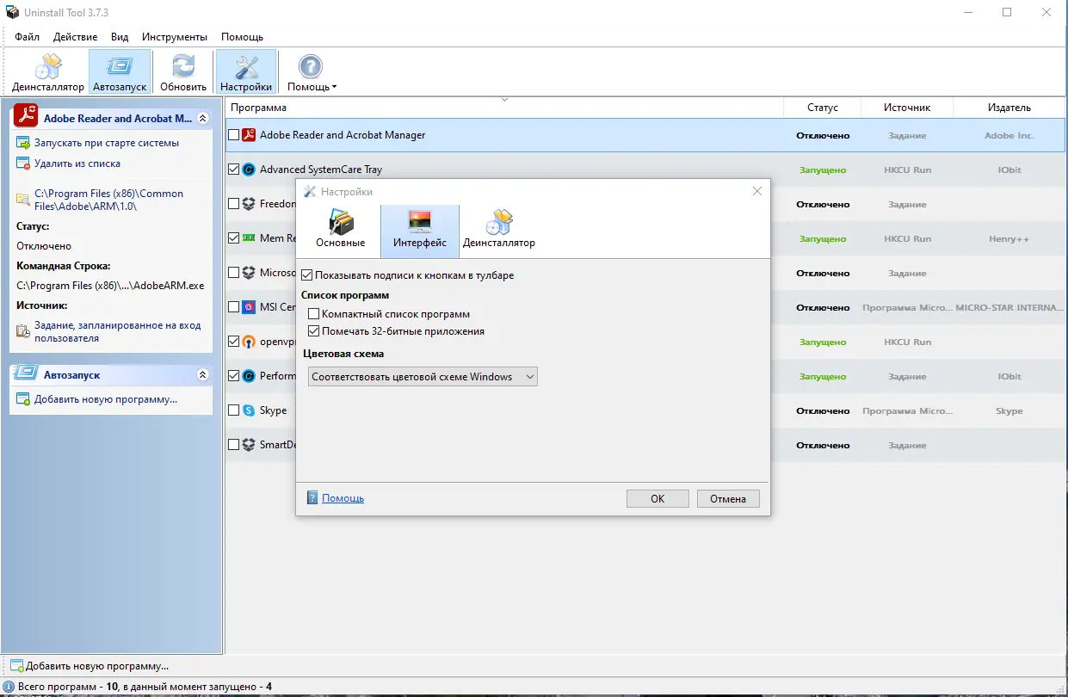The width and height of the screenshot is (1068, 697).
Task: Select the Интерфейс settings tab
Action: click(420, 230)
